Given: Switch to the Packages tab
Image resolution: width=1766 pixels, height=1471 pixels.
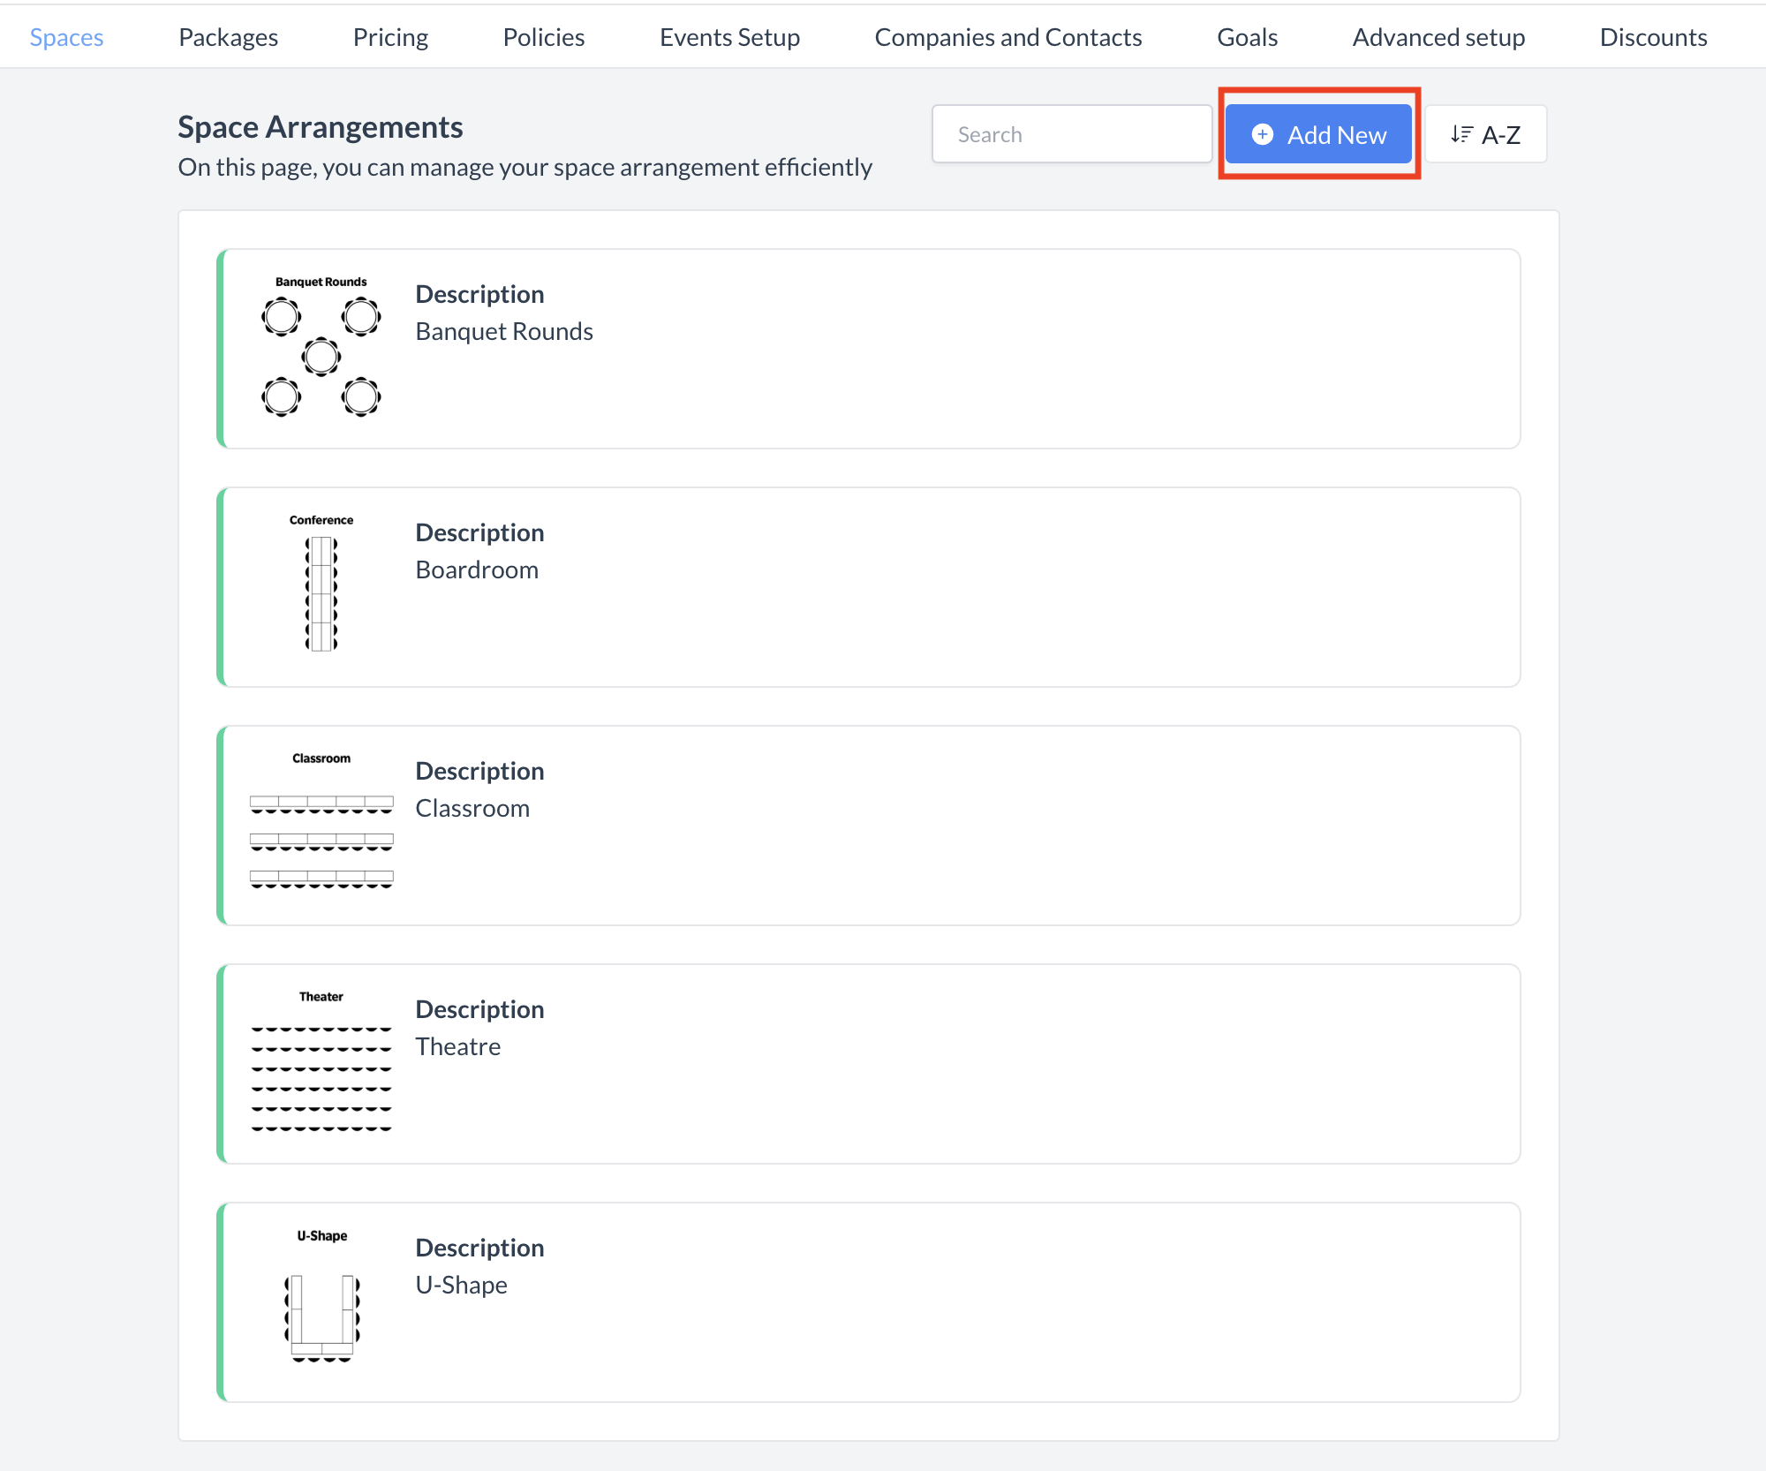Looking at the screenshot, I should pyautogui.click(x=228, y=37).
